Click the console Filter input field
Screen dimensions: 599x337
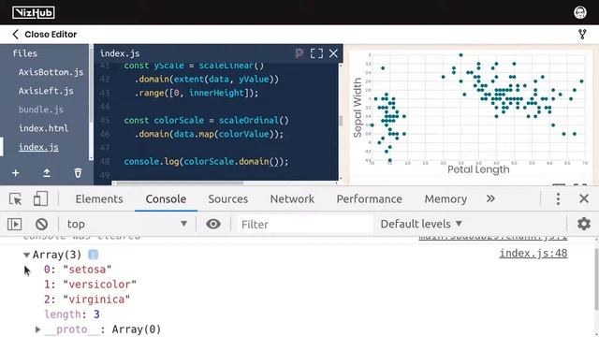tap(305, 224)
